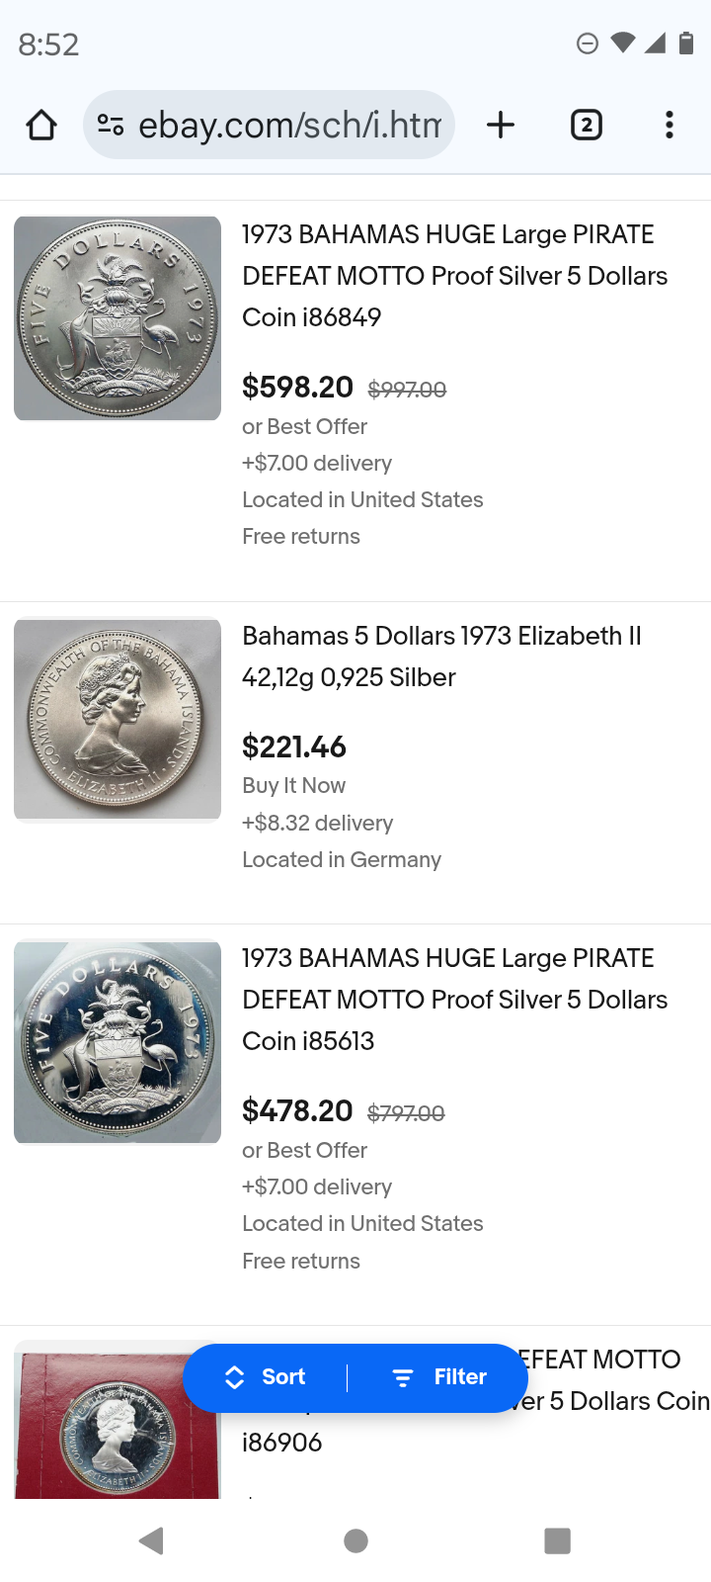Tap the $221.46 price text

click(294, 747)
